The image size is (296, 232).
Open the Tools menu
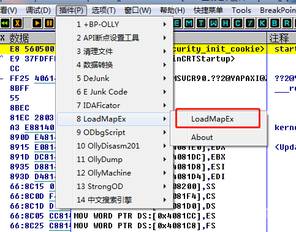coord(241,10)
